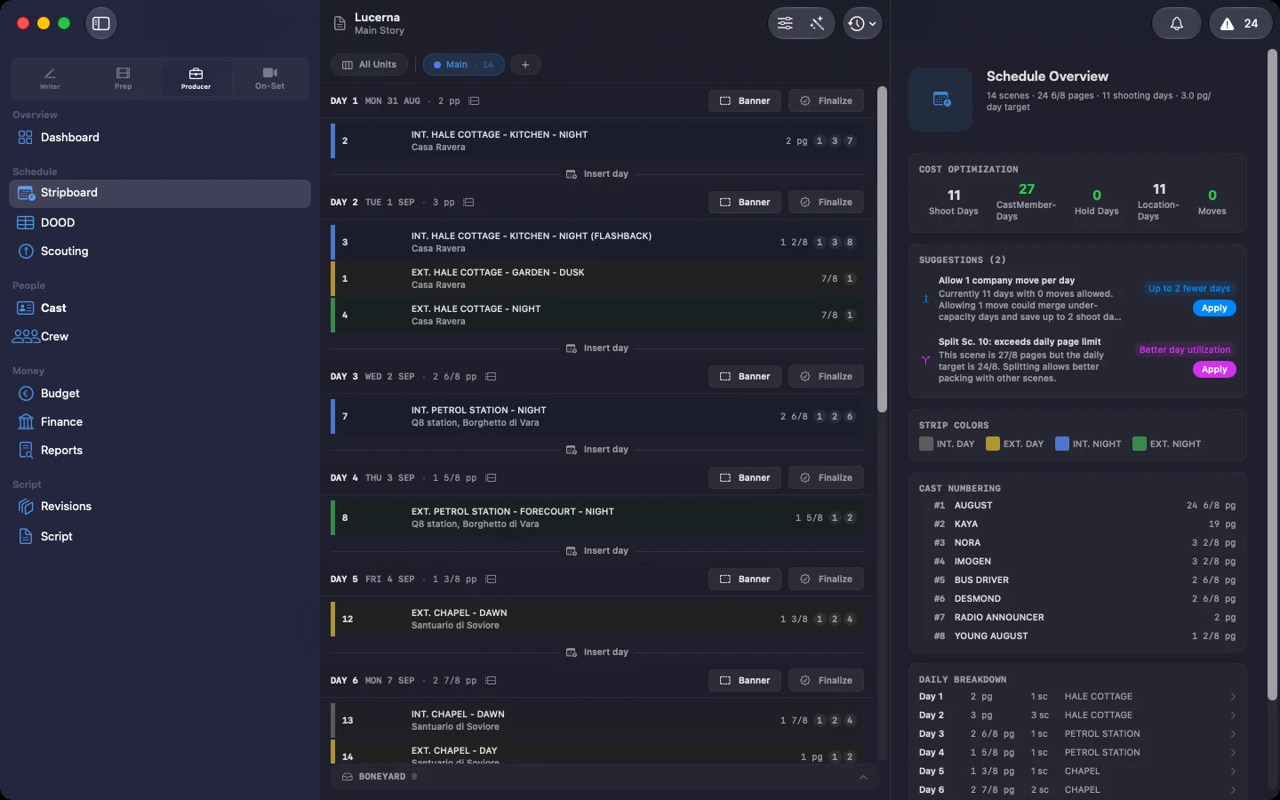This screenshot has width=1280, height=800.
Task: Expand the Boneyard panel
Action: pyautogui.click(x=863, y=777)
